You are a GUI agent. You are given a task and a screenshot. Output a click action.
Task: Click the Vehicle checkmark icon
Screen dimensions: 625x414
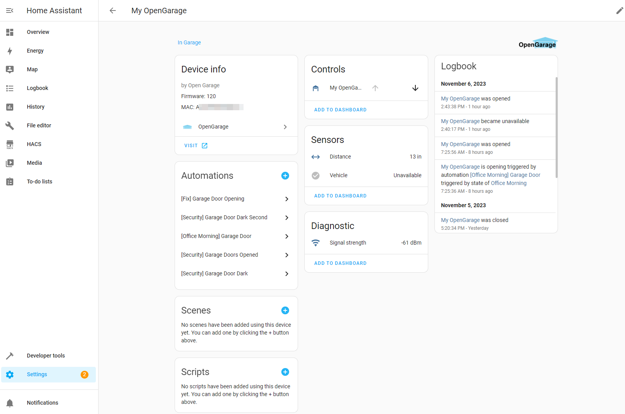point(316,176)
